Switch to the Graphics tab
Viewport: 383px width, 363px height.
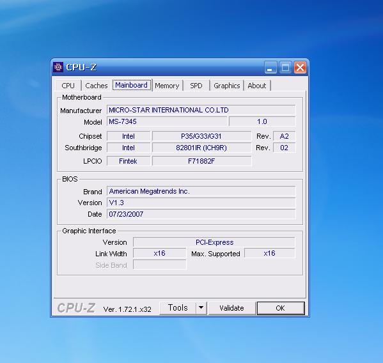227,86
